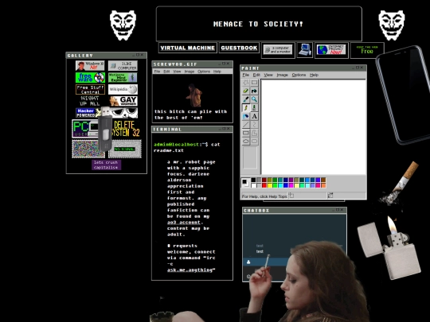Open the Edit menu in Paint
Viewport: 430px width, 322px height.
pyautogui.click(x=256, y=75)
